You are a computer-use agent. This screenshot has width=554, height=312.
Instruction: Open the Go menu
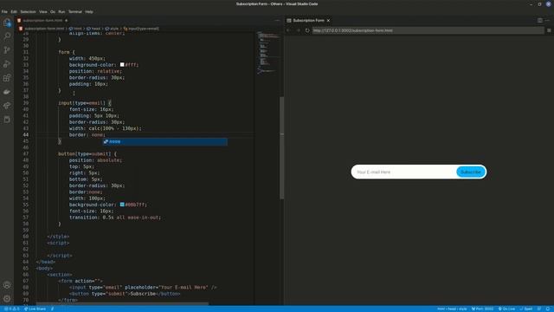53,11
